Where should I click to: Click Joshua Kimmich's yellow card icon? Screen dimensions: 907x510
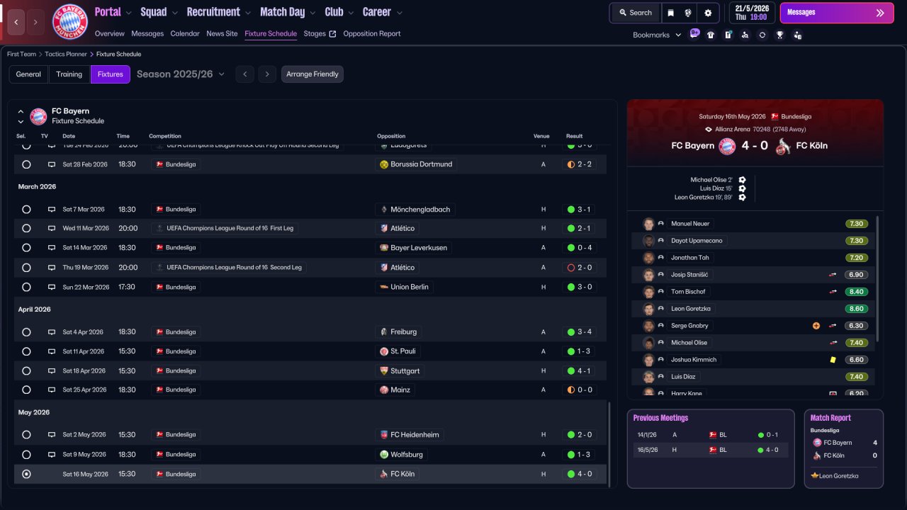833,360
